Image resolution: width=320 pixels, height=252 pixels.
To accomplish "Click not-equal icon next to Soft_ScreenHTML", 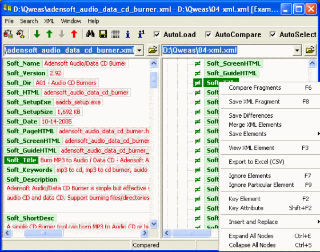I will point(197,63).
